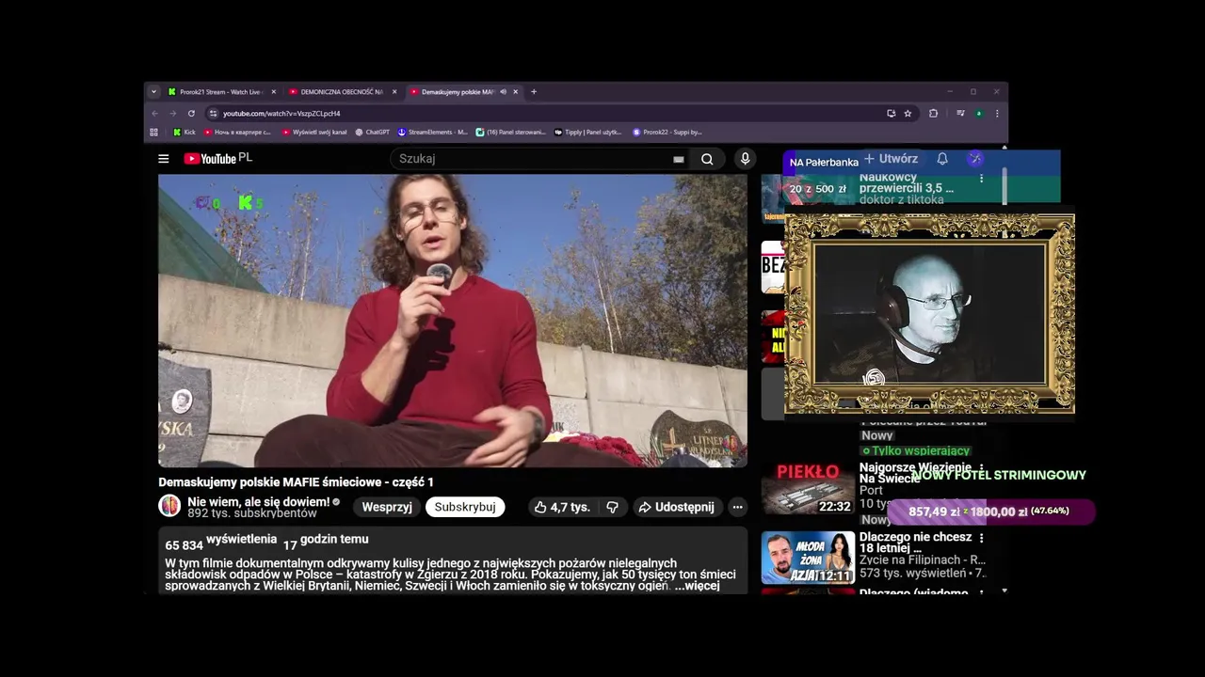
Task: Like the video (4,7 tys.)
Action: 562,507
